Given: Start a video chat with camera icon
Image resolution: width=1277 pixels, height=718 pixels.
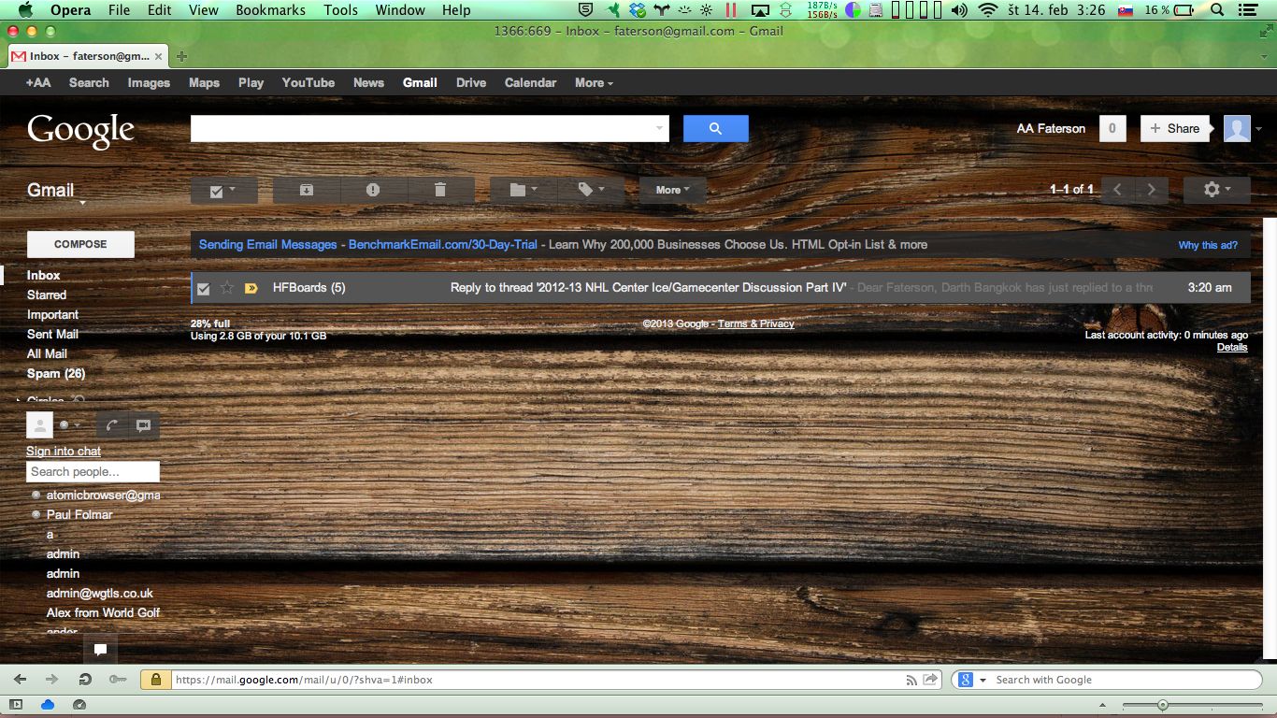Looking at the screenshot, I should click(x=143, y=425).
